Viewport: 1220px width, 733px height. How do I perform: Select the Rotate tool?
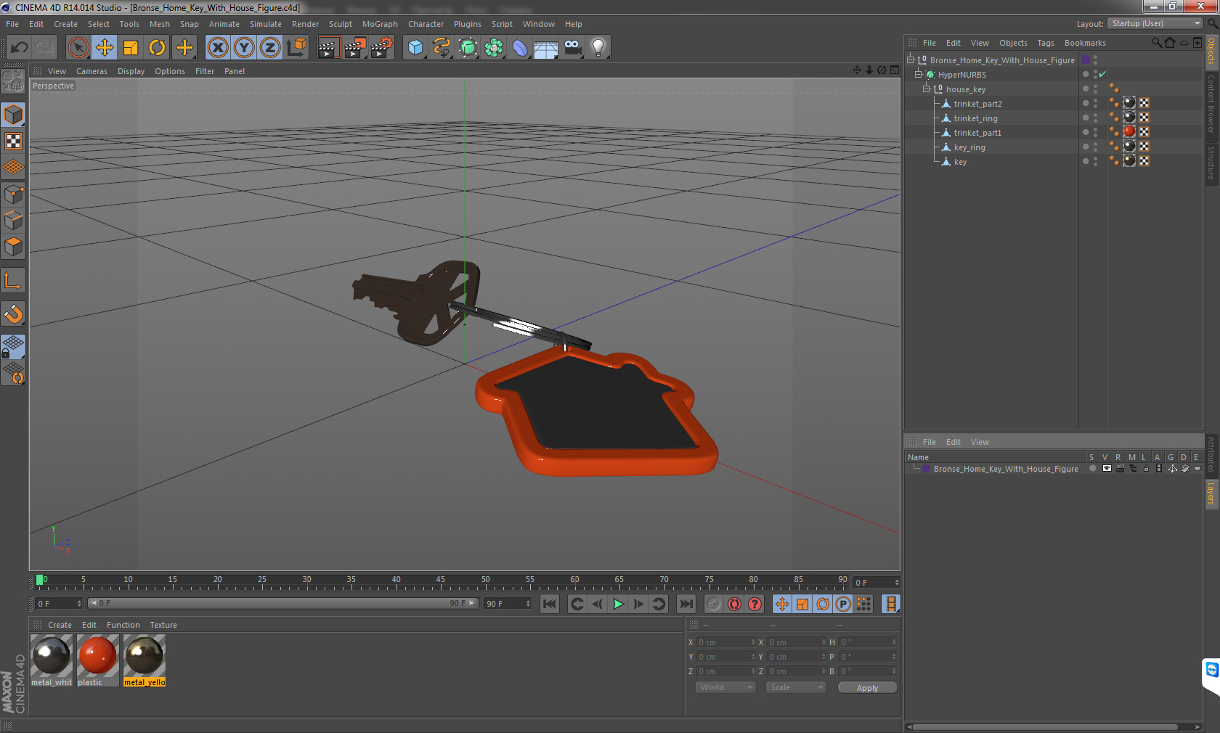(157, 48)
